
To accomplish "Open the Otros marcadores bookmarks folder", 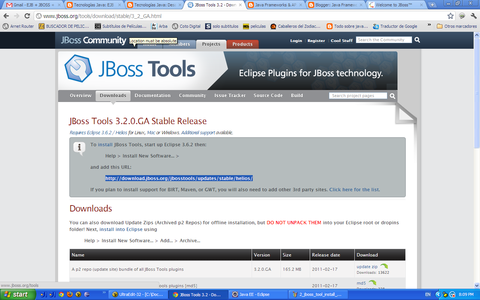I will coord(457,26).
